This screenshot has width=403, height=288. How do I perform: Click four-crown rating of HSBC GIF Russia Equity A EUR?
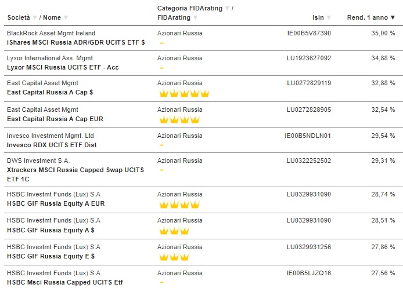179,205
